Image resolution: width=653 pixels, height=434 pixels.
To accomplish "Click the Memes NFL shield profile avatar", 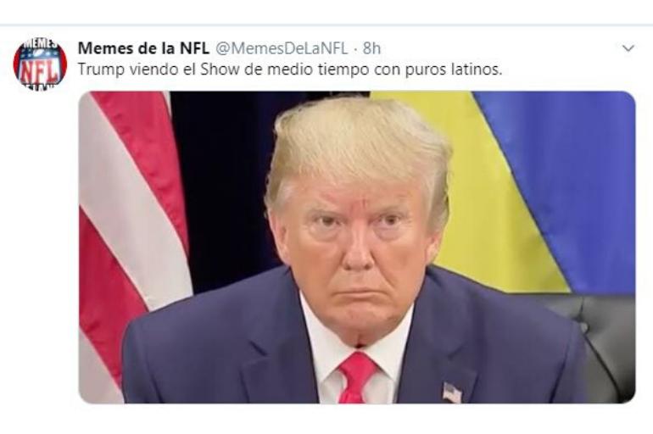I will coord(40,64).
